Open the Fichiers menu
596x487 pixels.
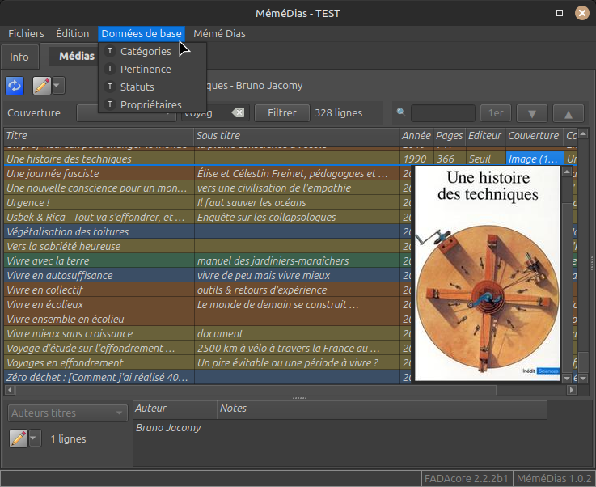point(26,33)
